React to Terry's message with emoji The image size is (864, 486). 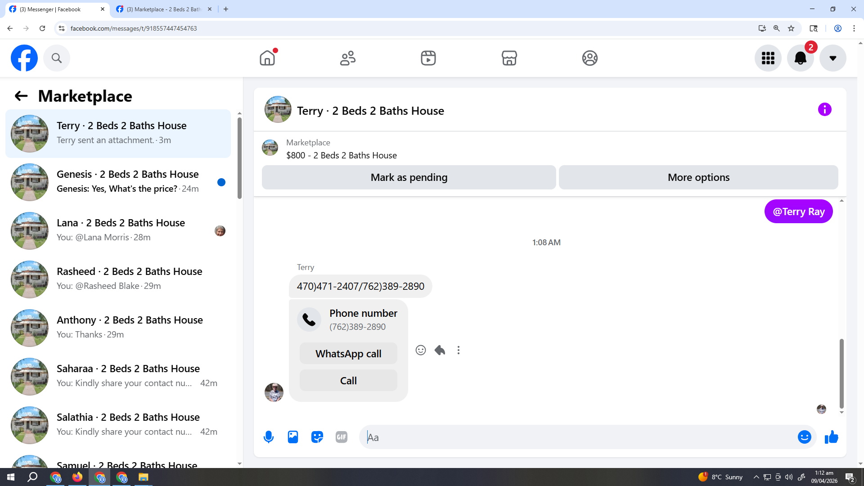[421, 350]
